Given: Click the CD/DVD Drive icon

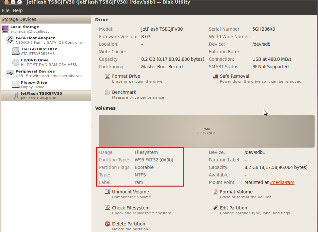Looking at the screenshot, I should tap(15, 62).
